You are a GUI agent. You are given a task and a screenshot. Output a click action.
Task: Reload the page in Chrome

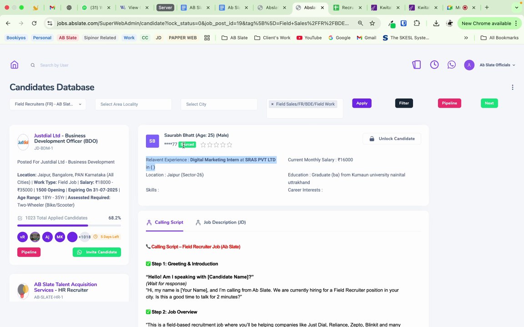tap(34, 23)
